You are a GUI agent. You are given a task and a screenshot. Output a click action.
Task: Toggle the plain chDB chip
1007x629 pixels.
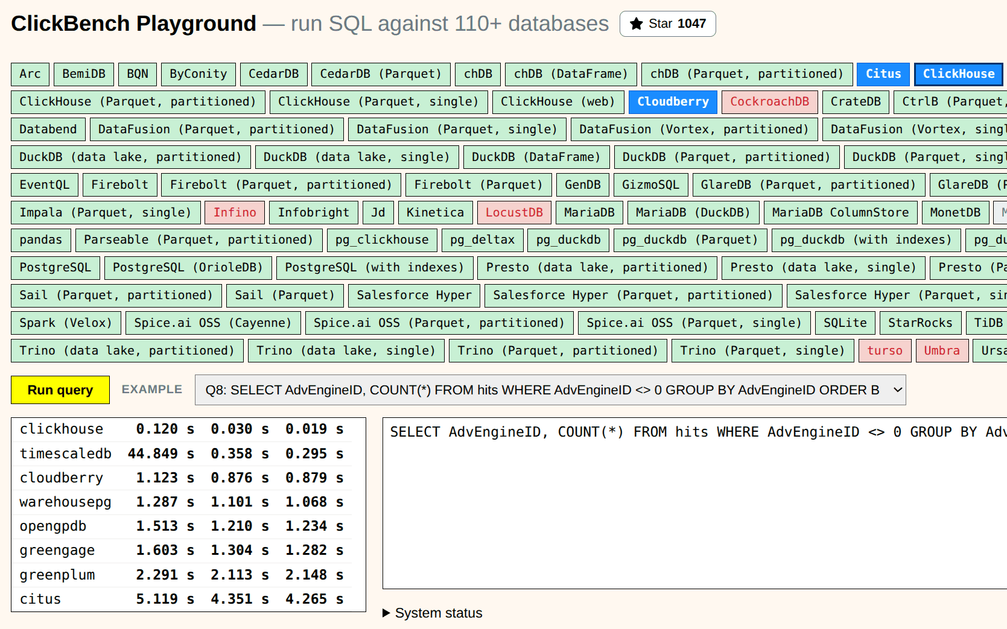(x=478, y=74)
